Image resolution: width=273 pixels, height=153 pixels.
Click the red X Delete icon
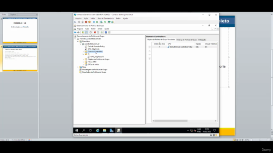95,32
